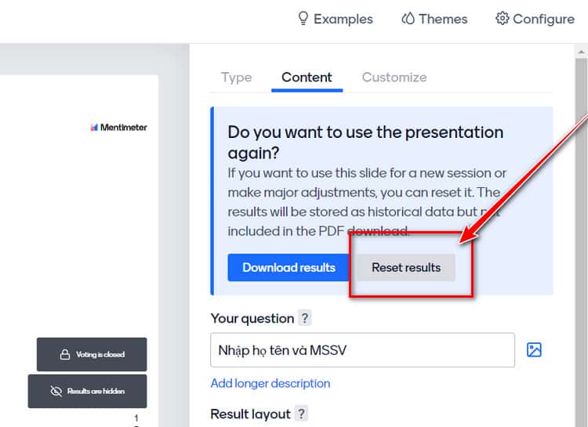Click the crossed-eye icon in Results are hidden
588x427 pixels.
pyautogui.click(x=56, y=391)
